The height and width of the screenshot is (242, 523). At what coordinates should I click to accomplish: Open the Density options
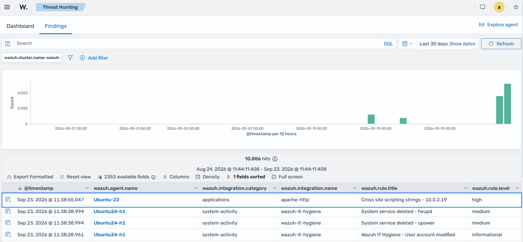(x=208, y=177)
